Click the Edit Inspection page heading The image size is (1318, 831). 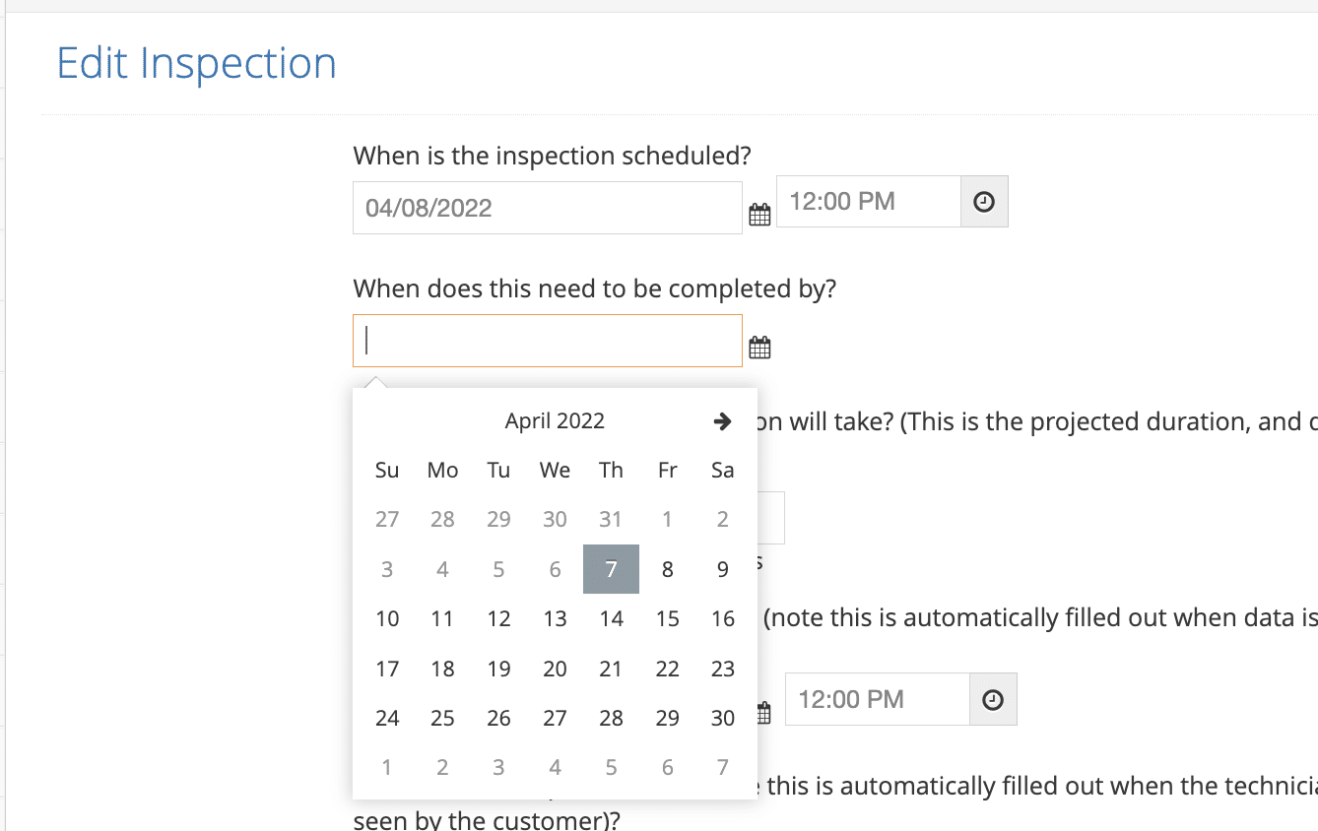click(x=195, y=63)
